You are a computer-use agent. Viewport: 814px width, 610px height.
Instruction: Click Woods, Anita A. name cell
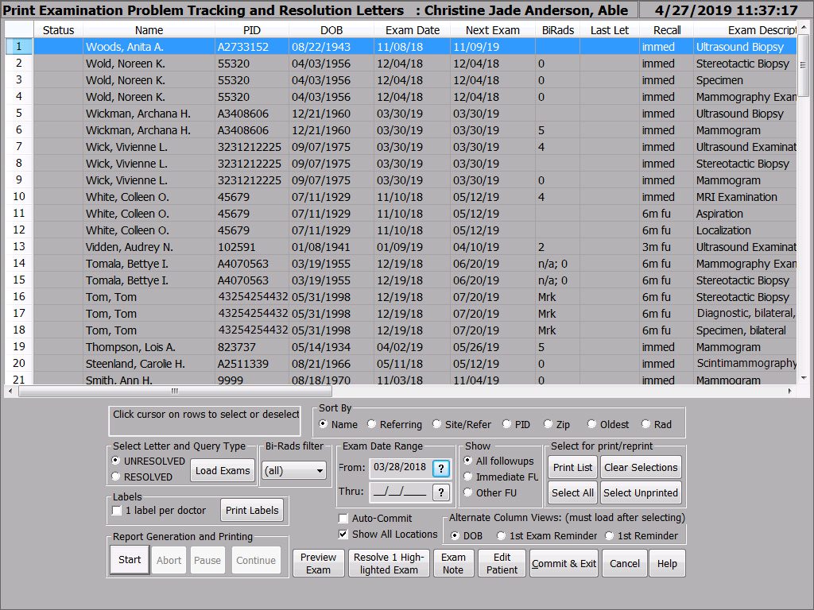(x=149, y=47)
